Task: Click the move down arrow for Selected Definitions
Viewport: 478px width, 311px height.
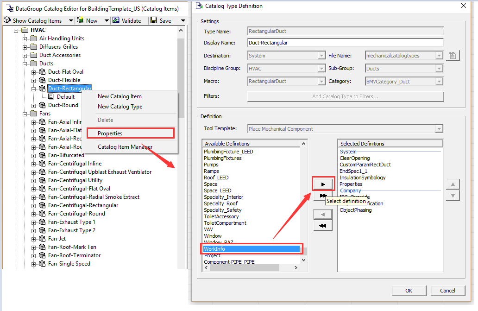Action: click(x=453, y=196)
